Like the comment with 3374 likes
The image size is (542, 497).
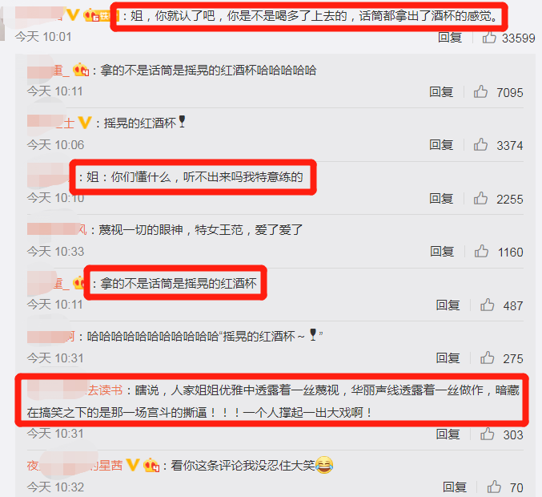480,144
